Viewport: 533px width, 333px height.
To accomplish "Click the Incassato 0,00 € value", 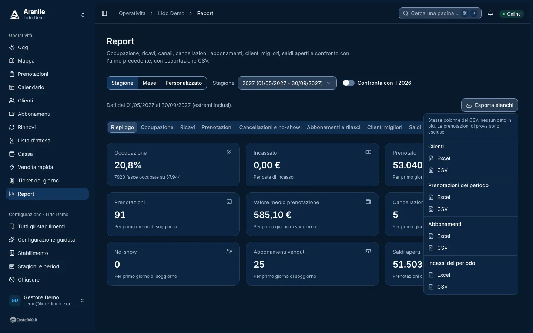I will point(267,165).
